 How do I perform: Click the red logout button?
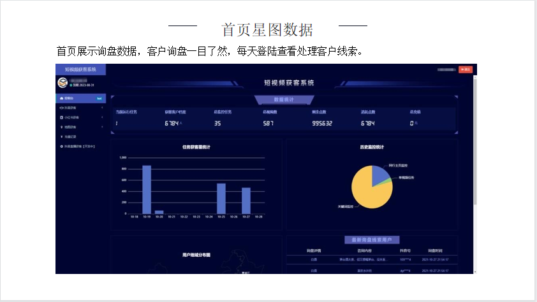466,69
